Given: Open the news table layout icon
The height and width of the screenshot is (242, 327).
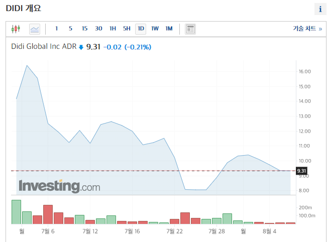Looking at the screenshot, I should (x=190, y=29).
